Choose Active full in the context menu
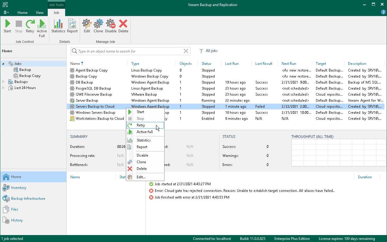 click(145, 132)
